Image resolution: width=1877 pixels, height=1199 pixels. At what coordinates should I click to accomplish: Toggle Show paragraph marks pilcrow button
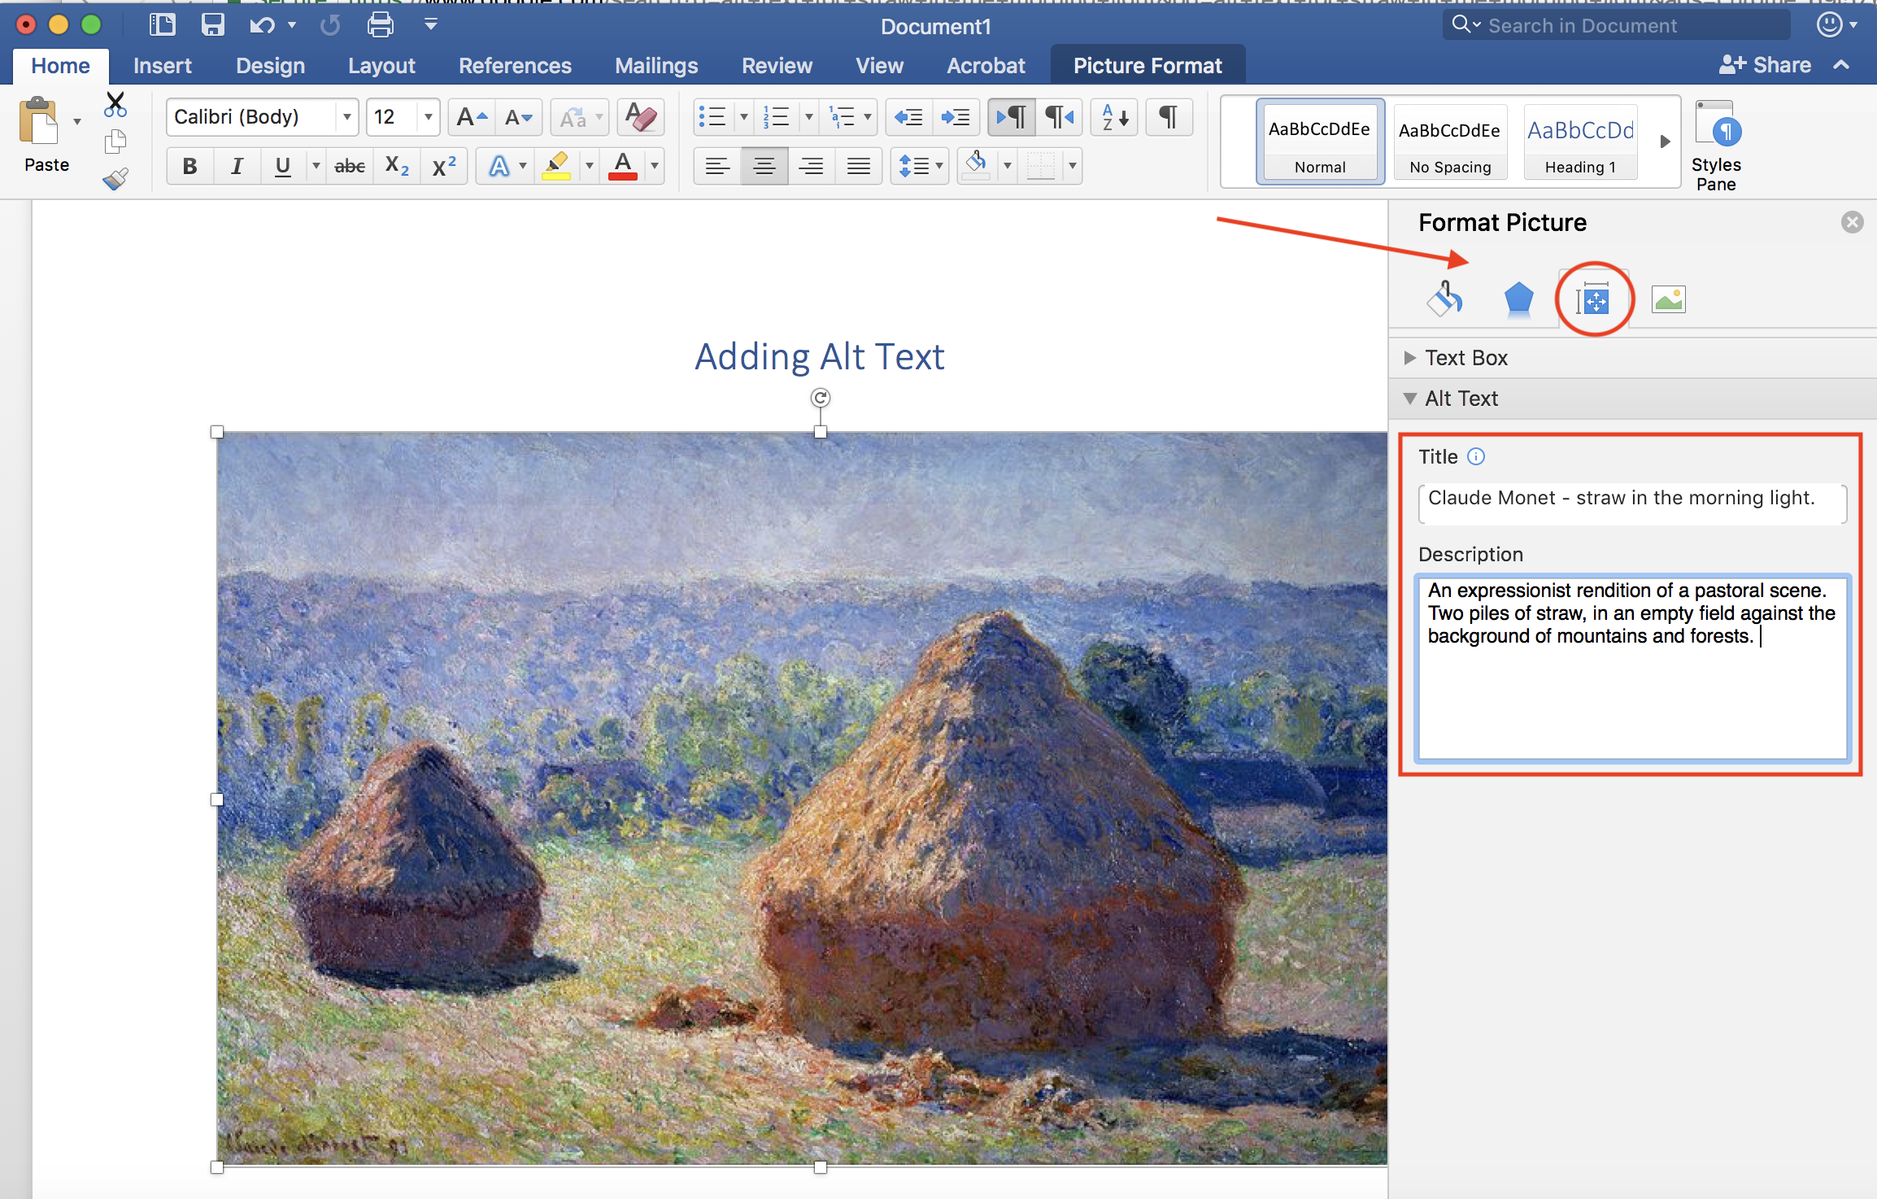1169,117
